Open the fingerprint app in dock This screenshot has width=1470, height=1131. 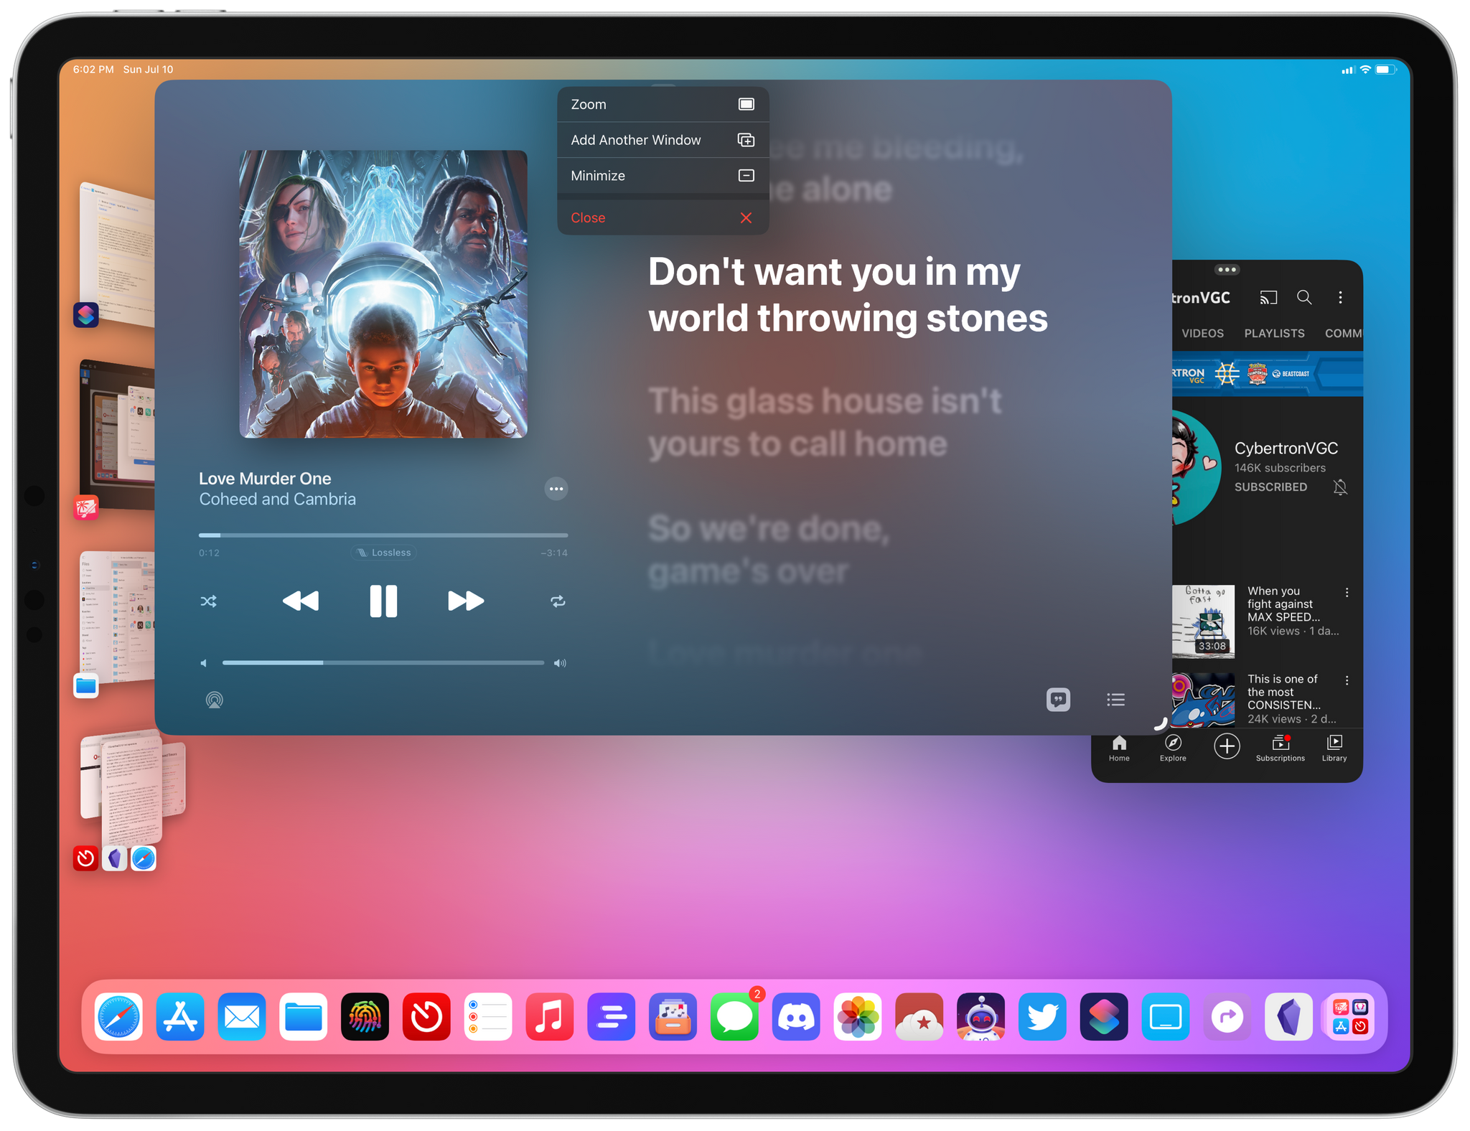pos(365,1016)
